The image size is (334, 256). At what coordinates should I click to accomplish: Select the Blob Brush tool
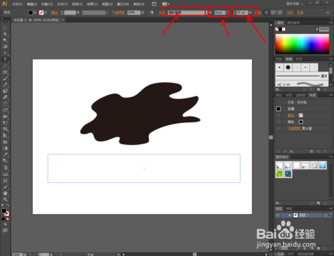pyautogui.click(x=5, y=91)
